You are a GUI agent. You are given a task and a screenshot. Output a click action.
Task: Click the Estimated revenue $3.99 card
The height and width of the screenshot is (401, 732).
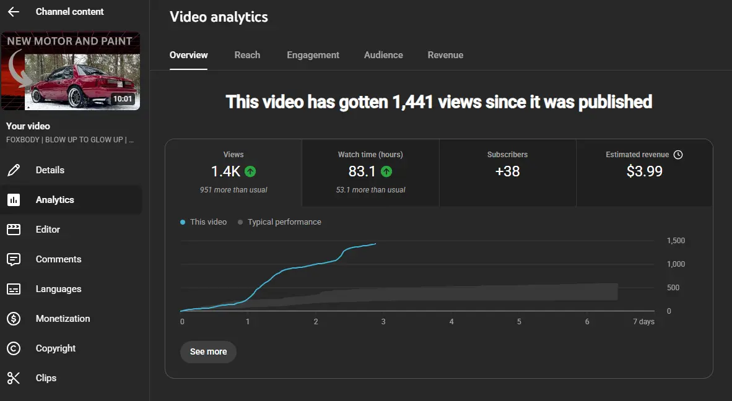click(x=644, y=173)
